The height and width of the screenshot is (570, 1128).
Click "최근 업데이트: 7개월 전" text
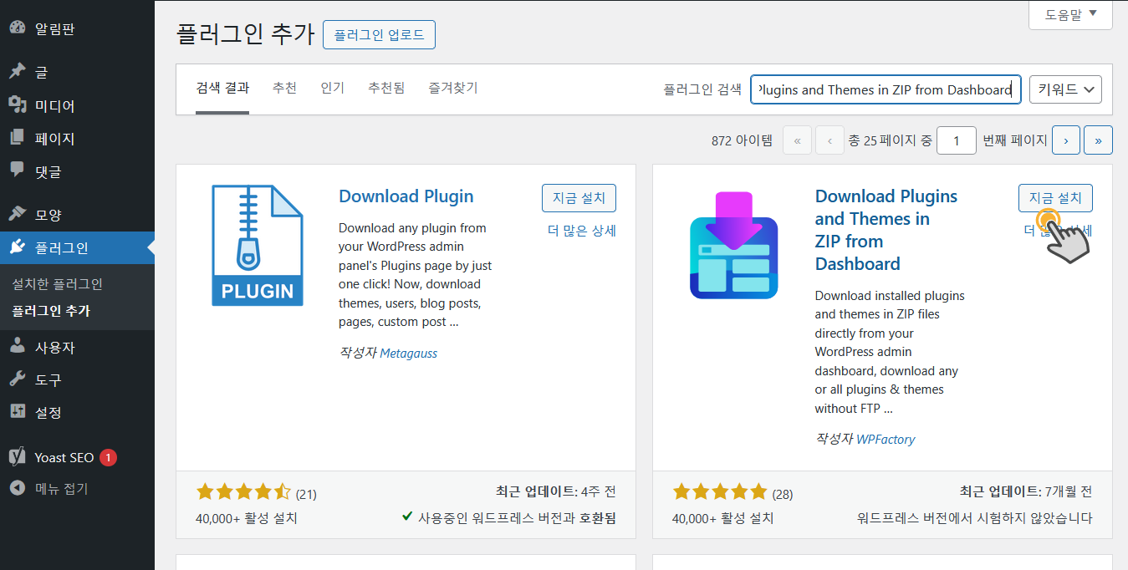(1026, 491)
